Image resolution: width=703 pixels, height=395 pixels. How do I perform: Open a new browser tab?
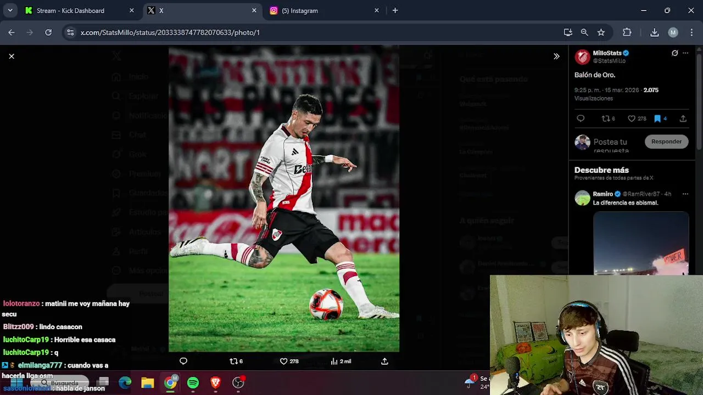click(395, 10)
